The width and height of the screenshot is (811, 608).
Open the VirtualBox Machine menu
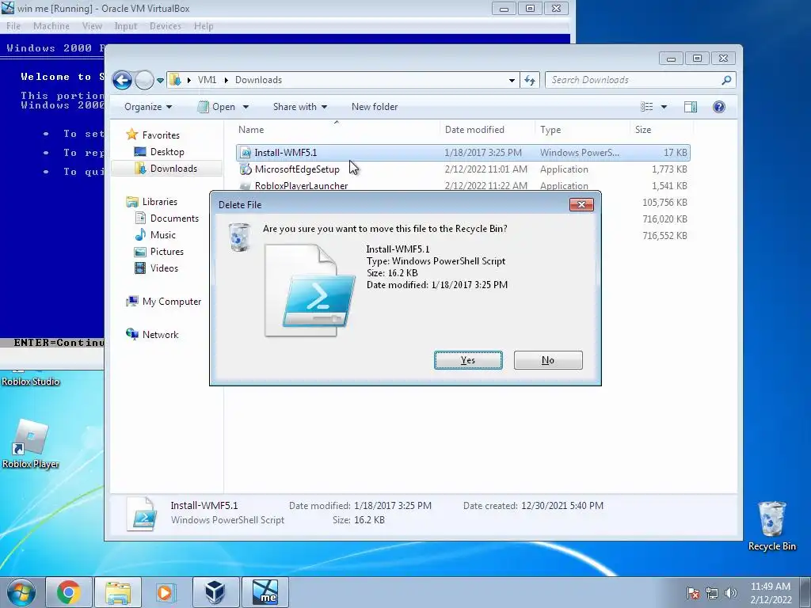point(51,26)
